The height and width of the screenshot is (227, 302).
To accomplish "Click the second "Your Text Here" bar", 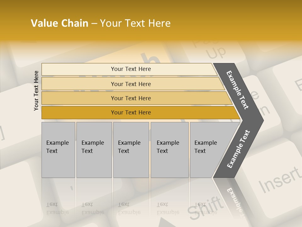I will [x=131, y=84].
